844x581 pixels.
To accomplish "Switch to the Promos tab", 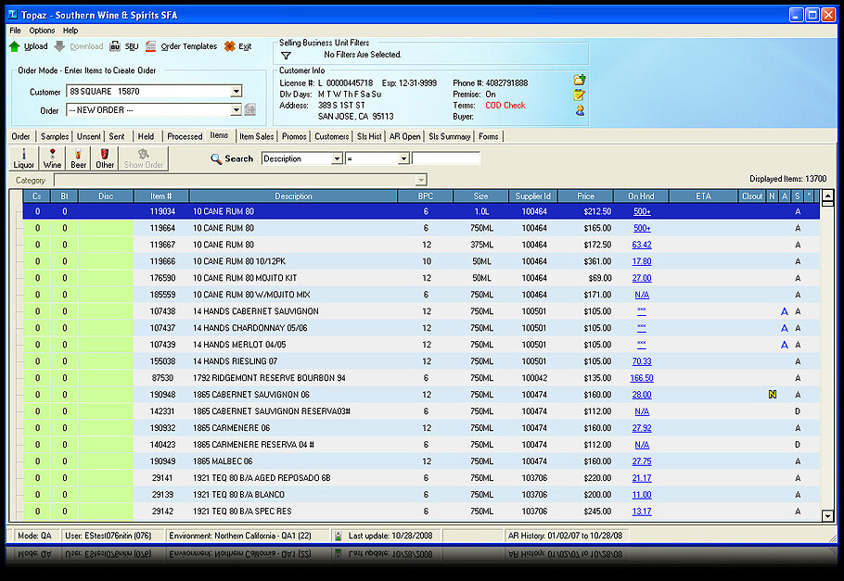I will click(x=294, y=136).
